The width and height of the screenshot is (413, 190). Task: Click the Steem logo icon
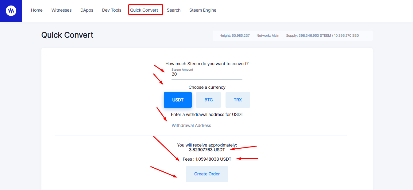pyautogui.click(x=11, y=11)
